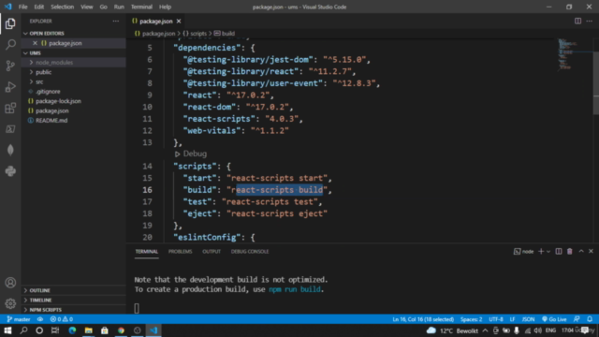Image resolution: width=599 pixels, height=337 pixels.
Task: Open errors and warnings count in status bar
Action: 62,319
